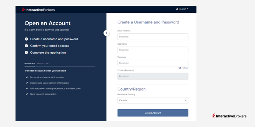255x127 pixels.
Task: Click the Interactive Brokers logo in header
Action: click(38, 10)
